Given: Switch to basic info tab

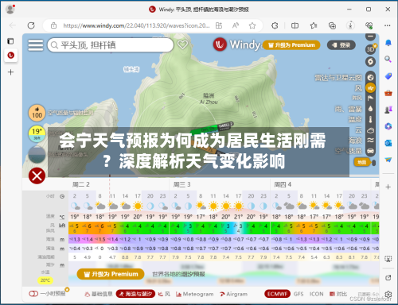Looking at the screenshot, I should point(99,294).
